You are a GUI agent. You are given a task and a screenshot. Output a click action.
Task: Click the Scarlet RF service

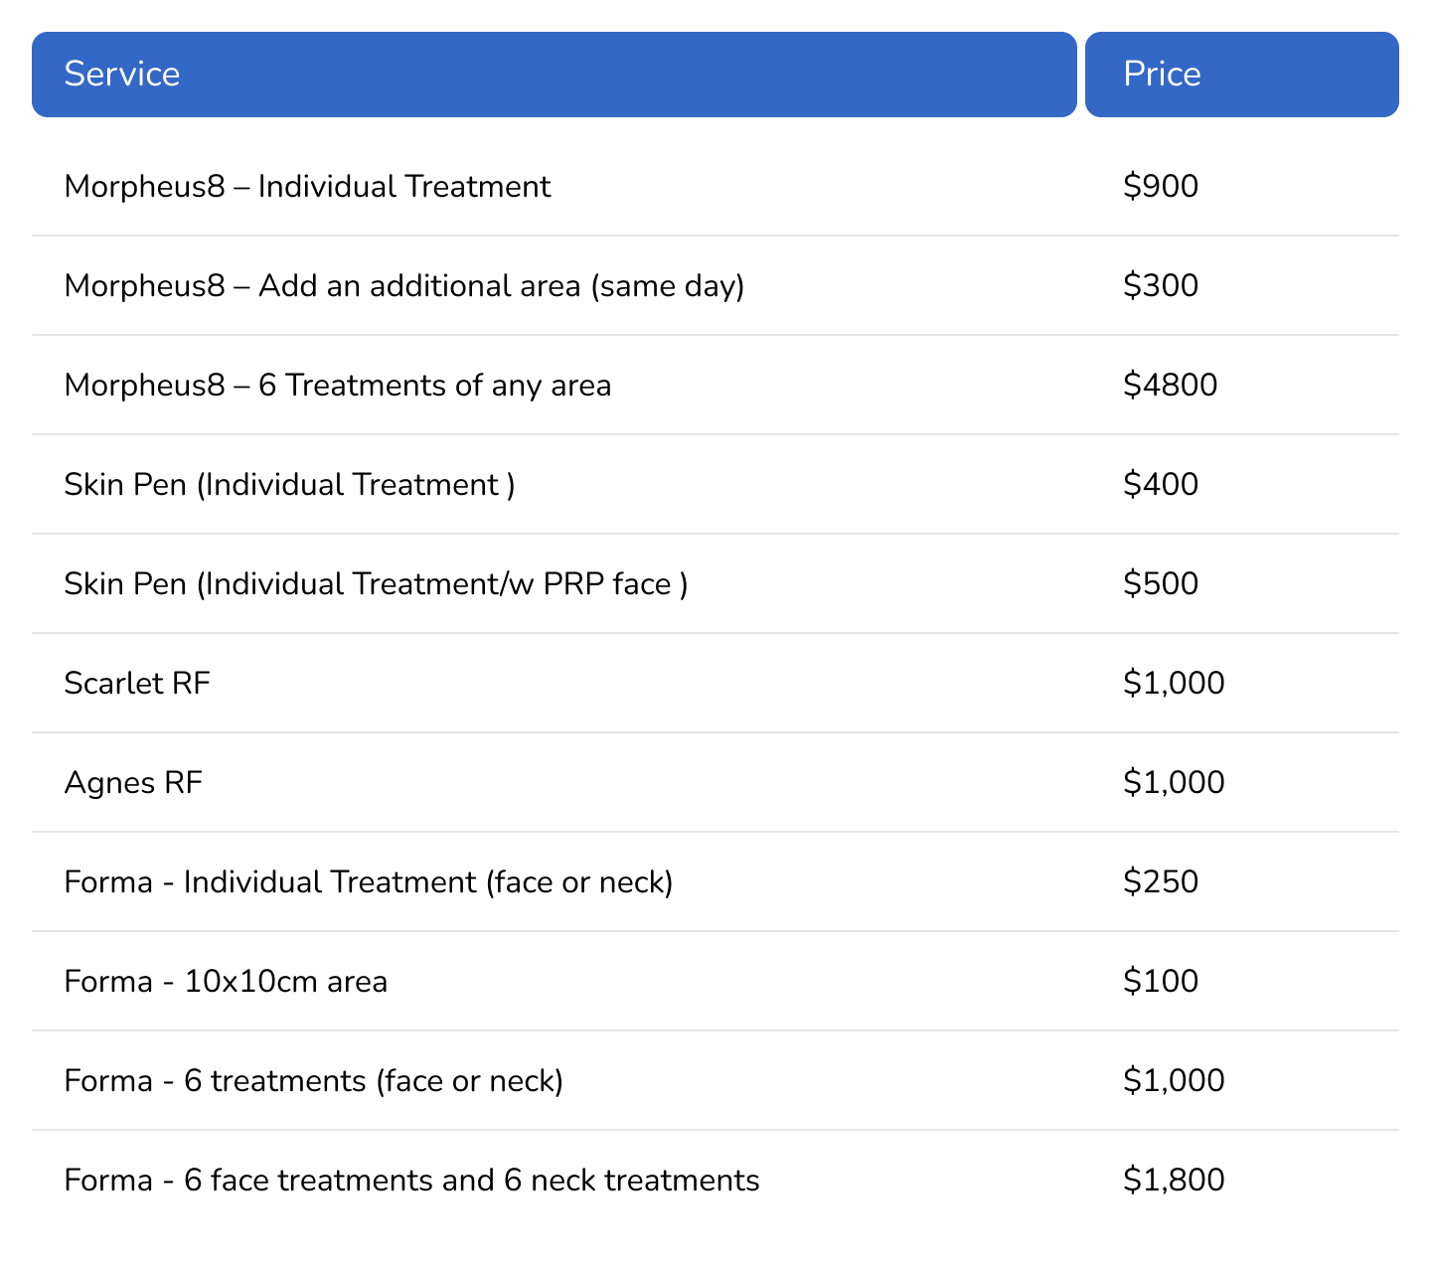point(137,684)
